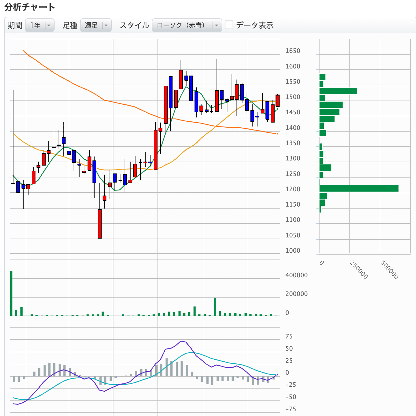Click the 期間 label

[x=15, y=25]
